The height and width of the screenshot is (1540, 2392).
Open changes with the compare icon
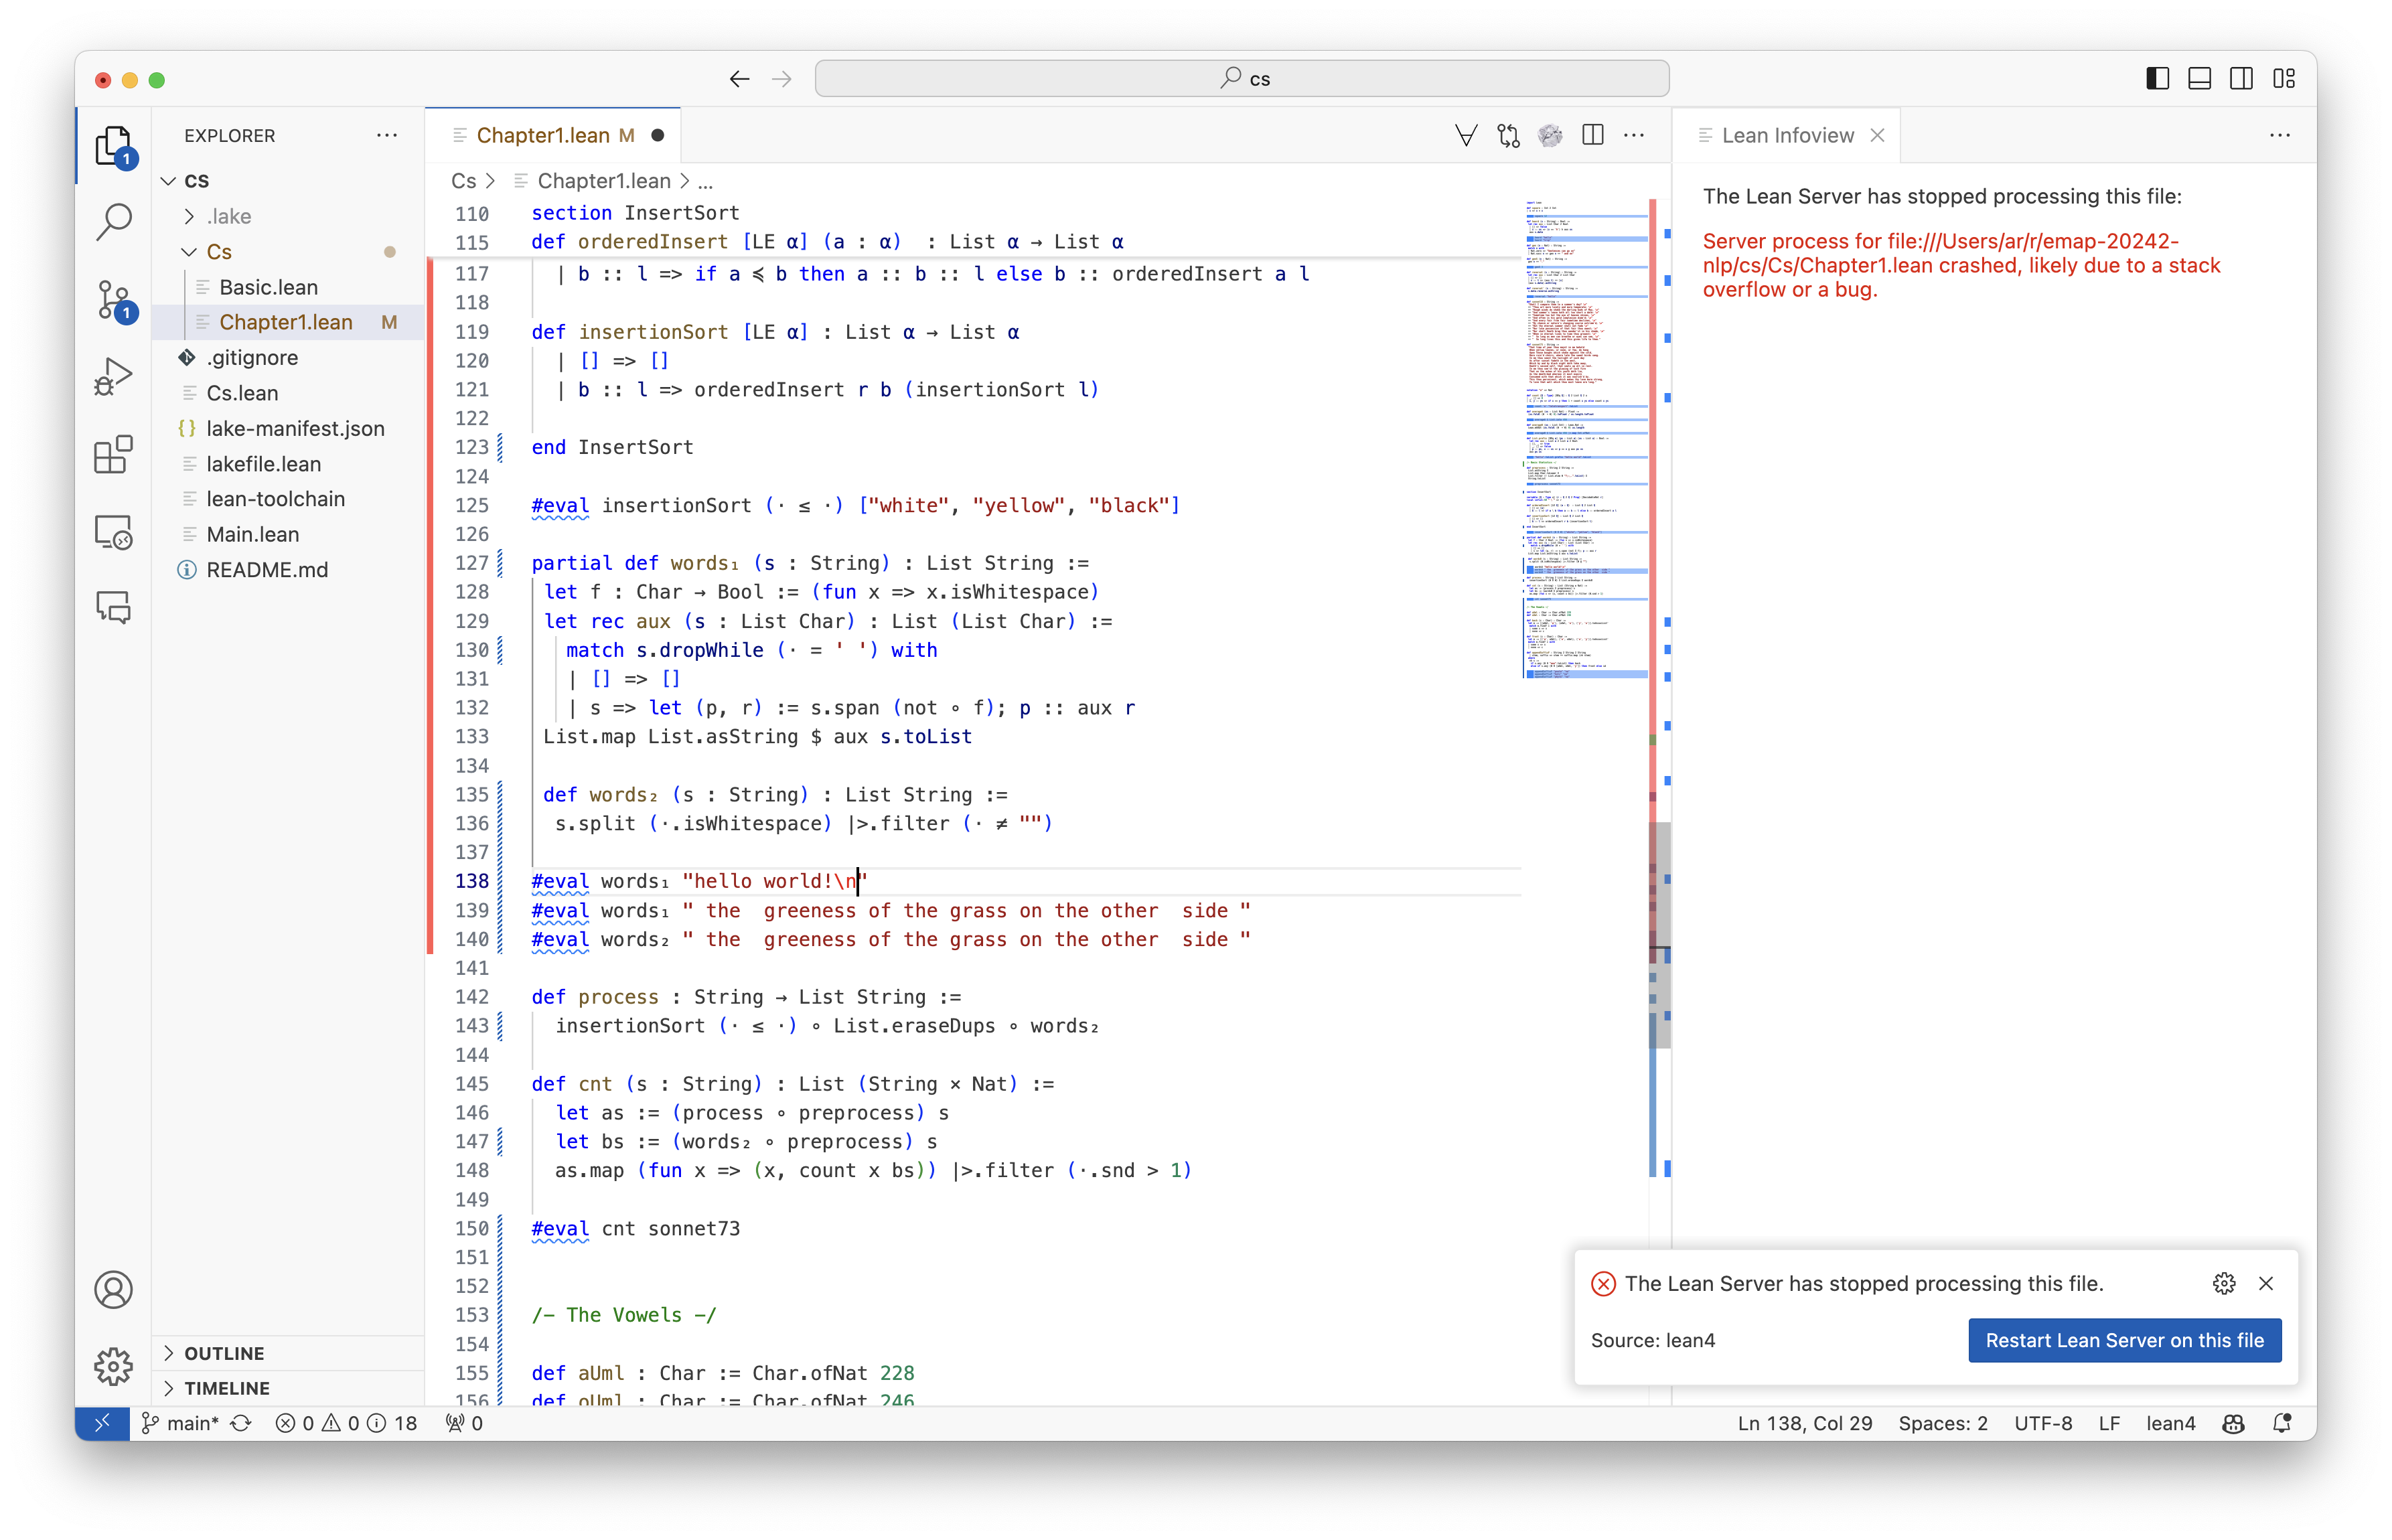pyautogui.click(x=1508, y=135)
